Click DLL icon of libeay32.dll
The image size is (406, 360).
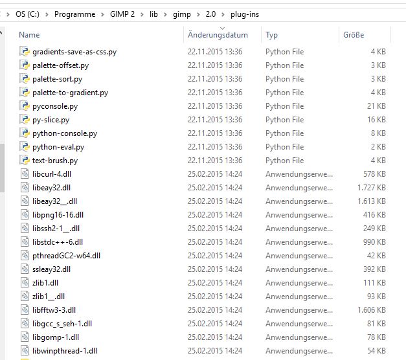[x=25, y=187]
